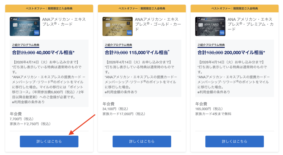
Task: Click the Premium card's best offer banner
Action: 234,9
